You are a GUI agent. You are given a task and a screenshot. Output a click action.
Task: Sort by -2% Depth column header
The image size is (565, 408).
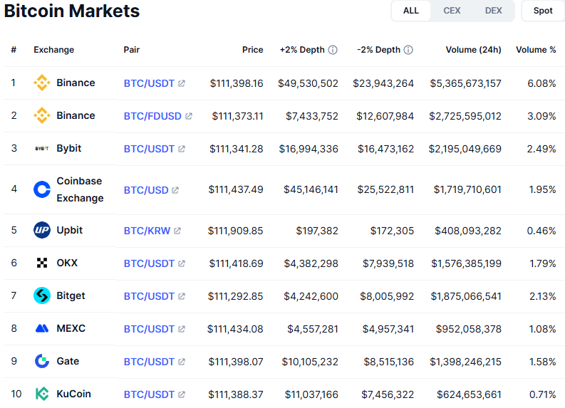[x=379, y=50]
